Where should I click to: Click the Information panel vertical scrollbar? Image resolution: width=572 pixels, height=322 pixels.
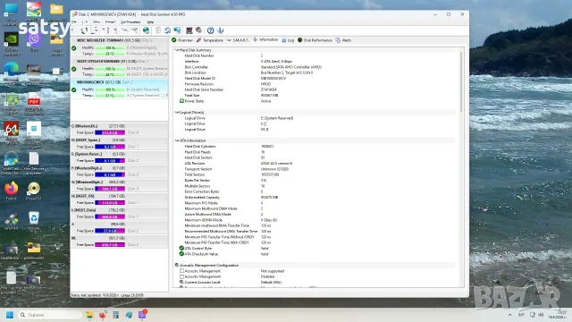click(461, 82)
